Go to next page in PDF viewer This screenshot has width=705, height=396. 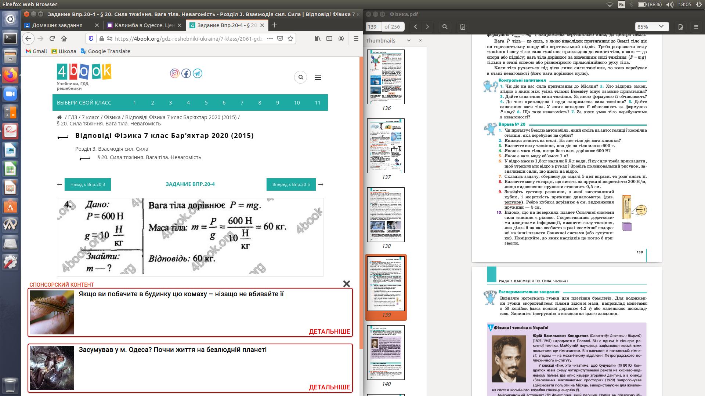[427, 27]
